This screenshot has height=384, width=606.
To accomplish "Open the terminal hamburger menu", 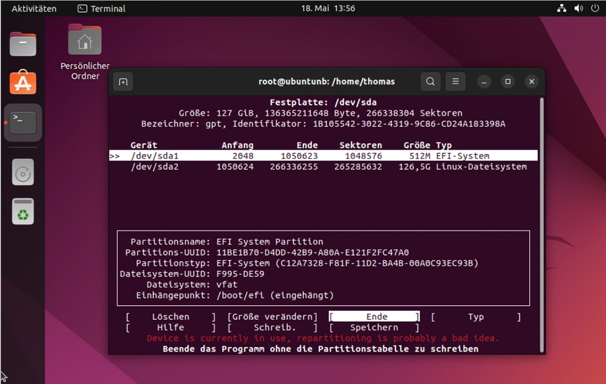I will [455, 81].
